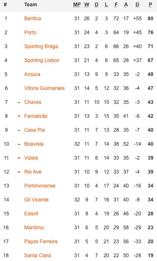Click the red down arrow beside Famalicão
Viewport: 157px width, 261px height.
pyautogui.click(x=19, y=116)
